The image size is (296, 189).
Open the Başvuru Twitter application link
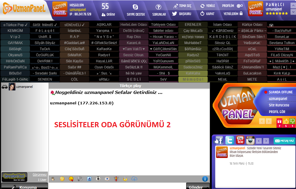(182, 14)
